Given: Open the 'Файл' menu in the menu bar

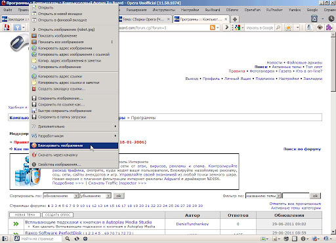Looking at the screenshot, I should tap(8, 10).
